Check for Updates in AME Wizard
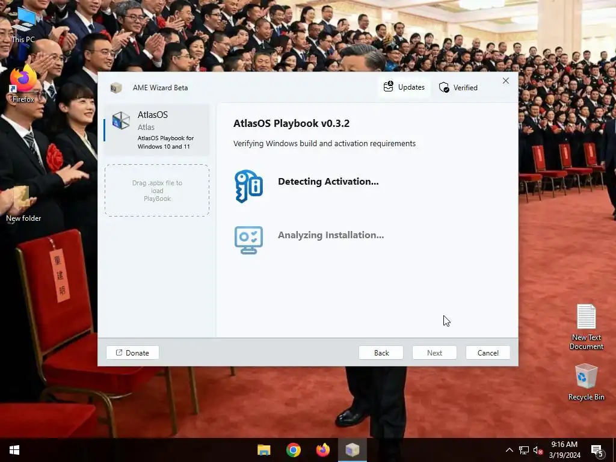The height and width of the screenshot is (462, 616). [404, 87]
